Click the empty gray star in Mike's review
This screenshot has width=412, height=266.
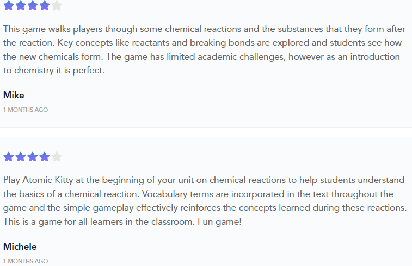click(57, 5)
